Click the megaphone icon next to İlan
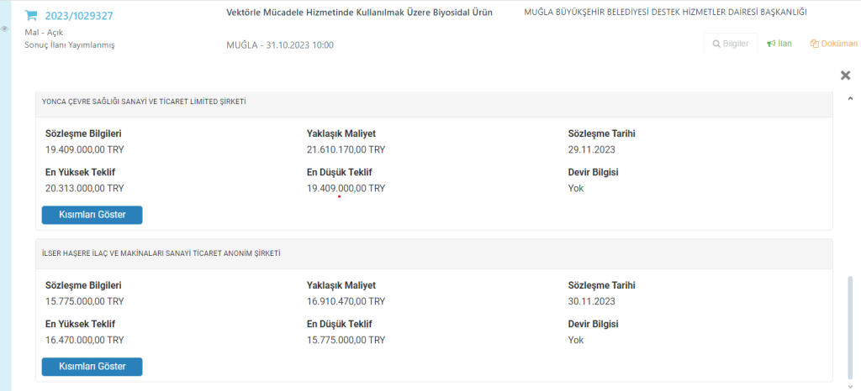 pos(771,44)
